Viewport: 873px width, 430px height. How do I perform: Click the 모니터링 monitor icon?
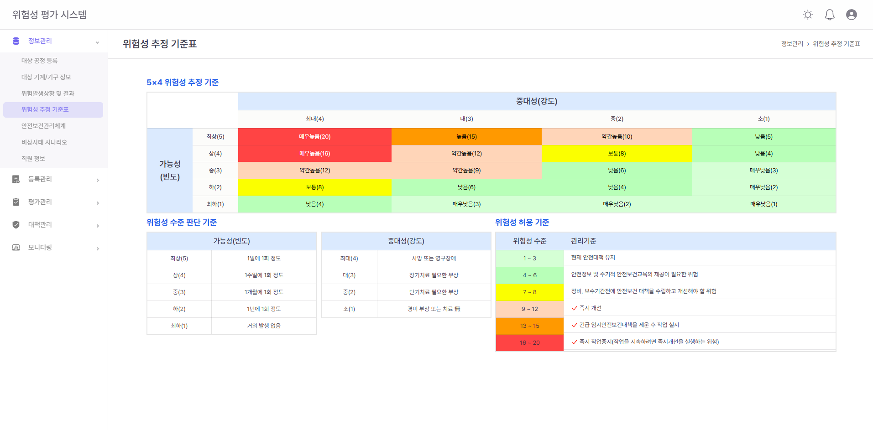coord(16,248)
